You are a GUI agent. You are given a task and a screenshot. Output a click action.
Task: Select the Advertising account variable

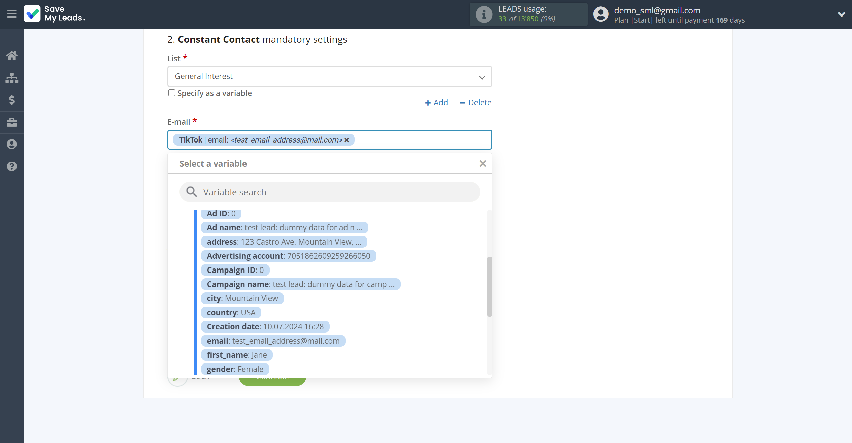click(x=289, y=256)
